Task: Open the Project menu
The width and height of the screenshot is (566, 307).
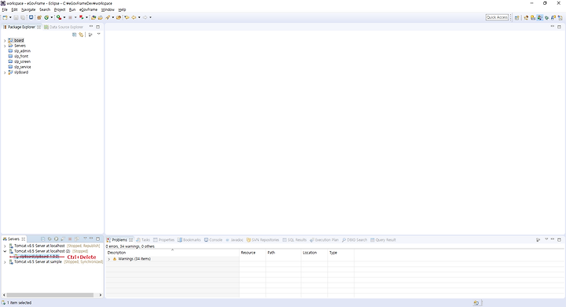Action: click(60, 9)
